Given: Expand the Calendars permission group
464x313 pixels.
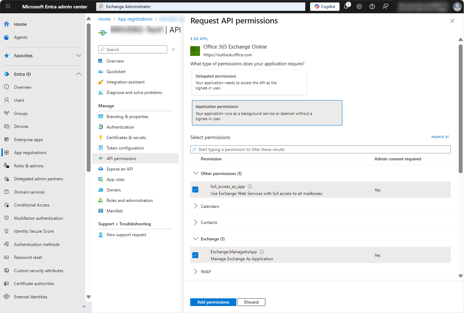Looking at the screenshot, I should click(x=196, y=206).
